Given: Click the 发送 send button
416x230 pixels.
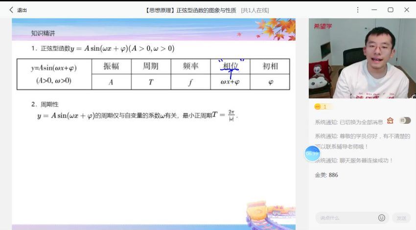Looking at the screenshot, I should pos(401,218).
